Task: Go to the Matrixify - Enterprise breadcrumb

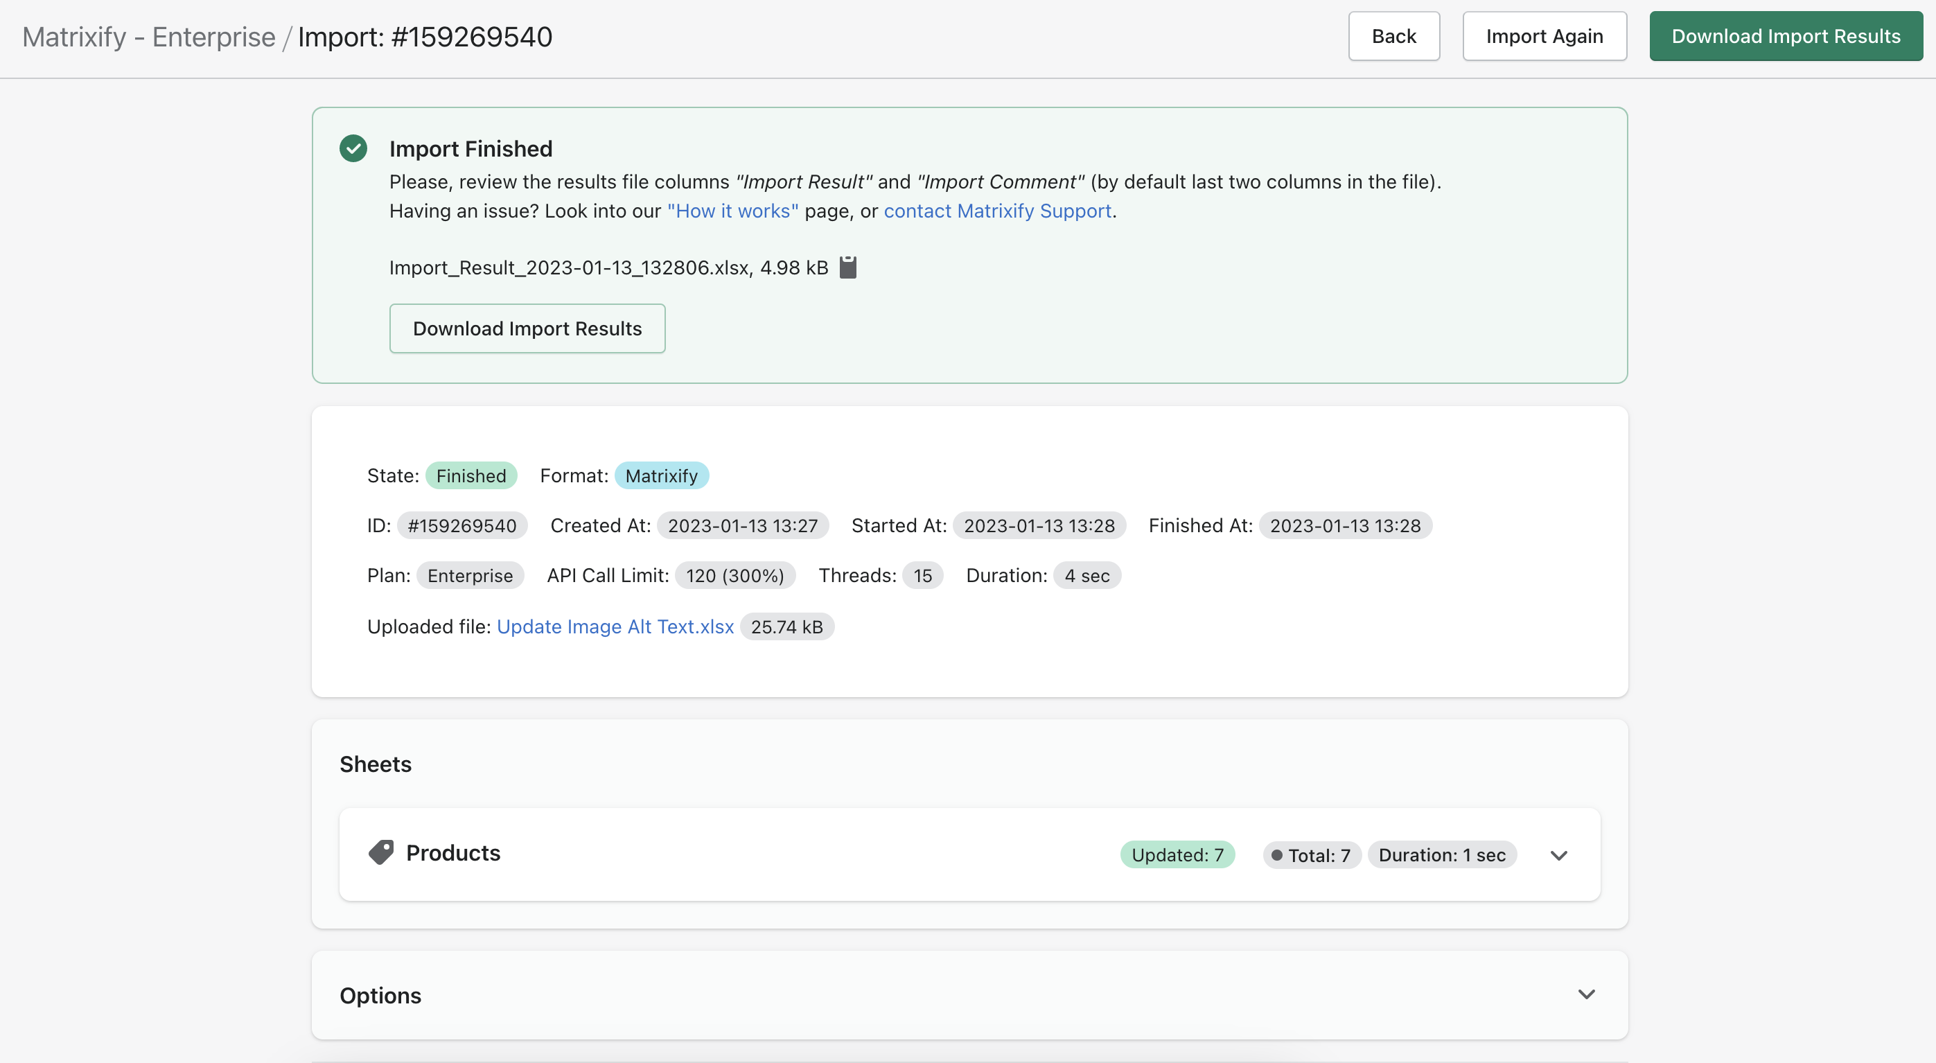Action: pos(149,36)
